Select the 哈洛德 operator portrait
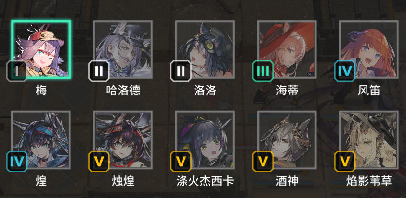This screenshot has width=406, height=198. point(123,49)
